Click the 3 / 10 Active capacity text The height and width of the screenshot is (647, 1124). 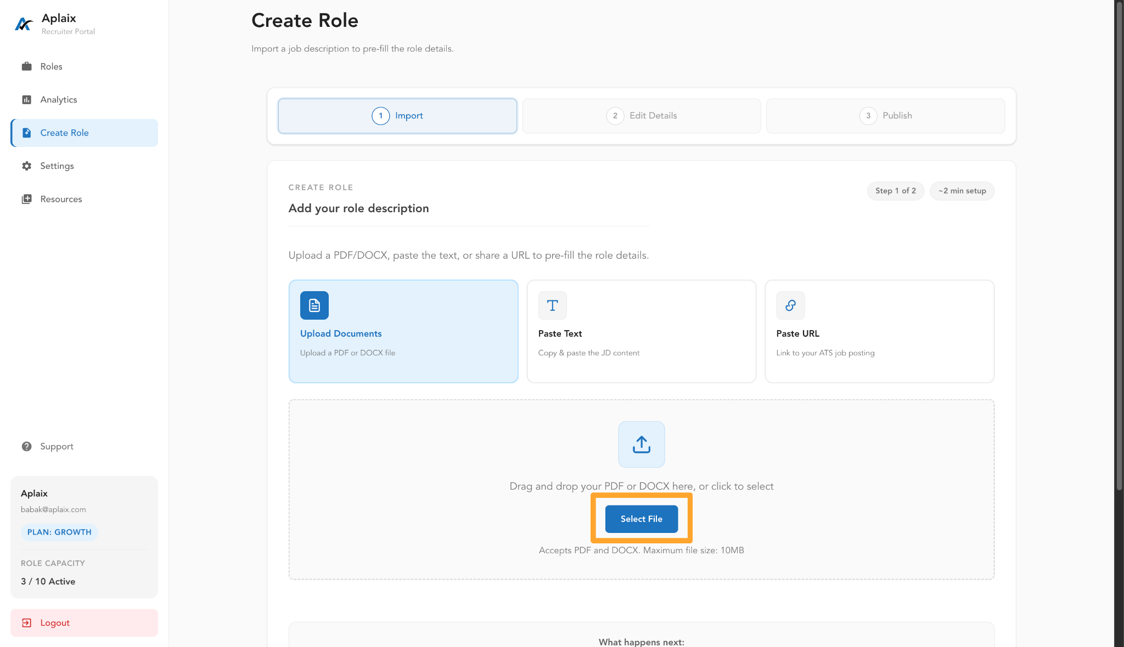[48, 581]
